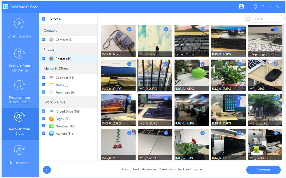
Task: Click into the Search field
Action: tap(263, 19)
